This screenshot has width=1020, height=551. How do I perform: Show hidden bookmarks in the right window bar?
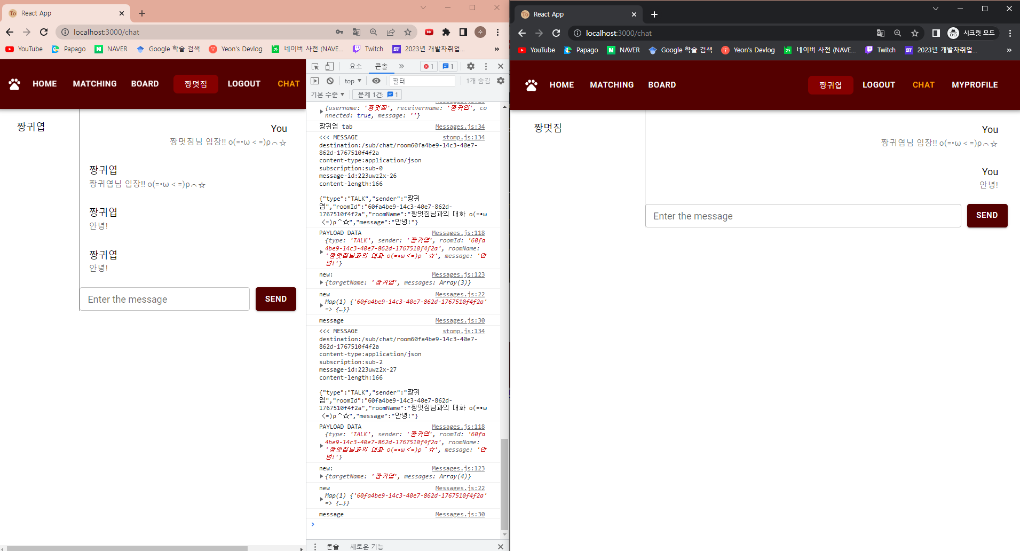[x=1009, y=50]
